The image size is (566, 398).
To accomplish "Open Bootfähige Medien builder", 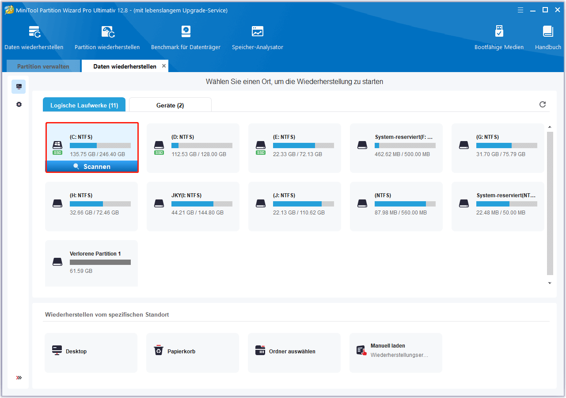I will tap(499, 38).
